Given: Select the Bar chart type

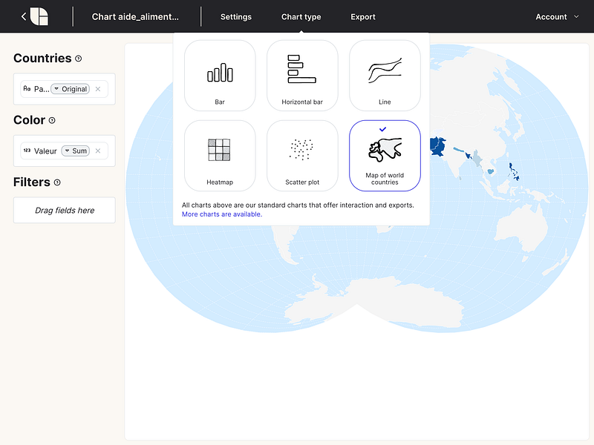Looking at the screenshot, I should (x=220, y=76).
